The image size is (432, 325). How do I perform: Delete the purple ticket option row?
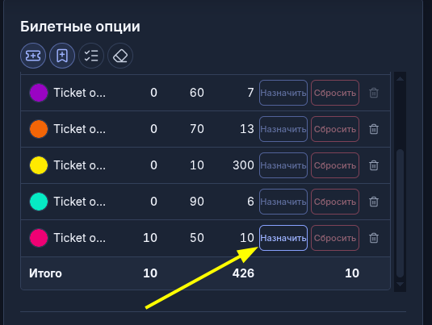pos(374,93)
